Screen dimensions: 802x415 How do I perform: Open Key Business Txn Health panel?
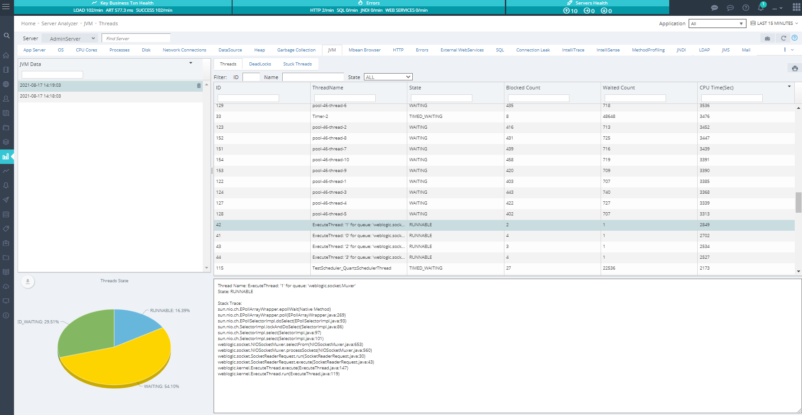[x=123, y=7]
